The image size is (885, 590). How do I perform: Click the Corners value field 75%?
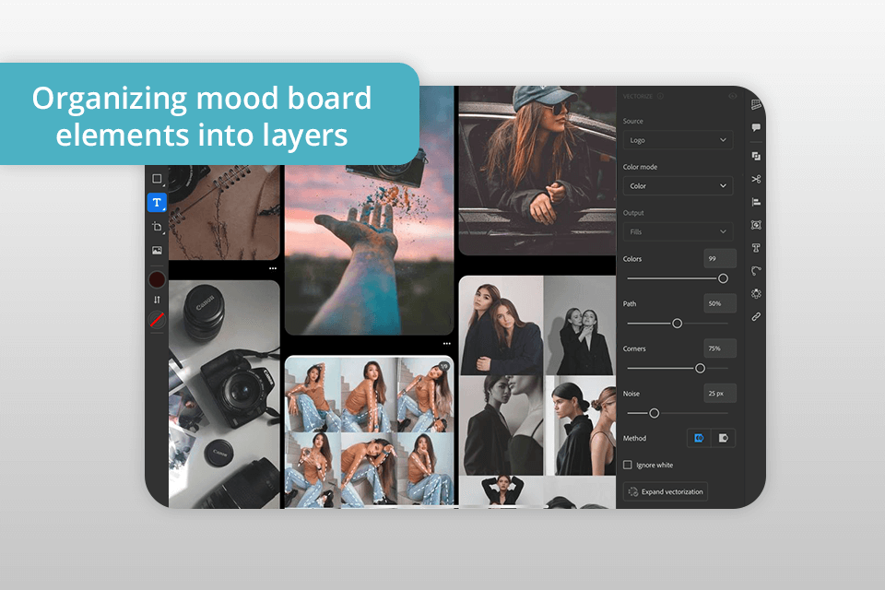(720, 348)
